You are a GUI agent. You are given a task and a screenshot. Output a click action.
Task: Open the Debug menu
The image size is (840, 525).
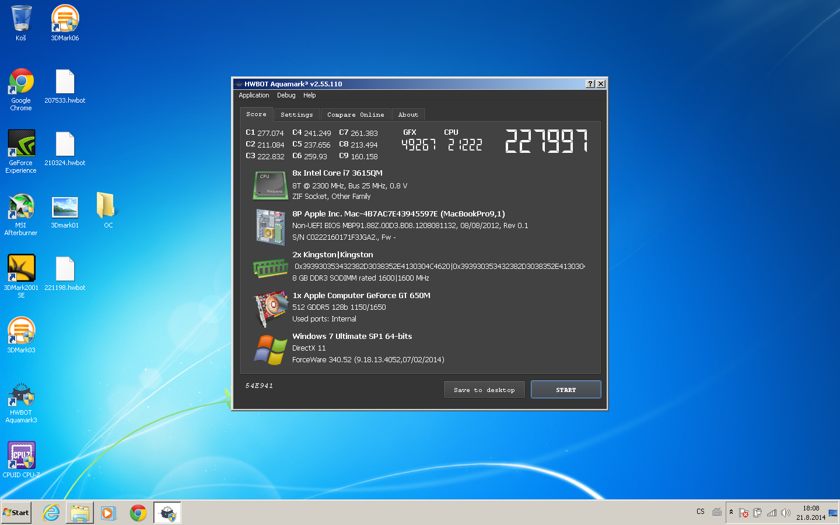pyautogui.click(x=286, y=95)
